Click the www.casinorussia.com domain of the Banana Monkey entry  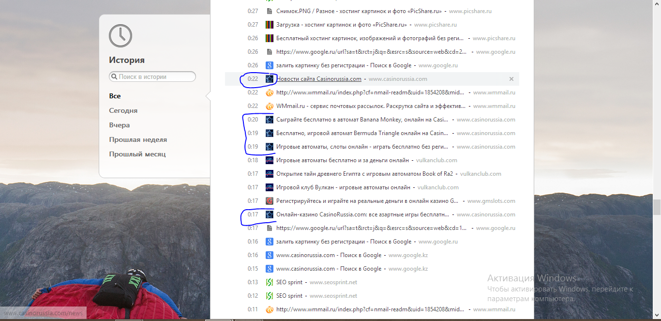click(486, 120)
